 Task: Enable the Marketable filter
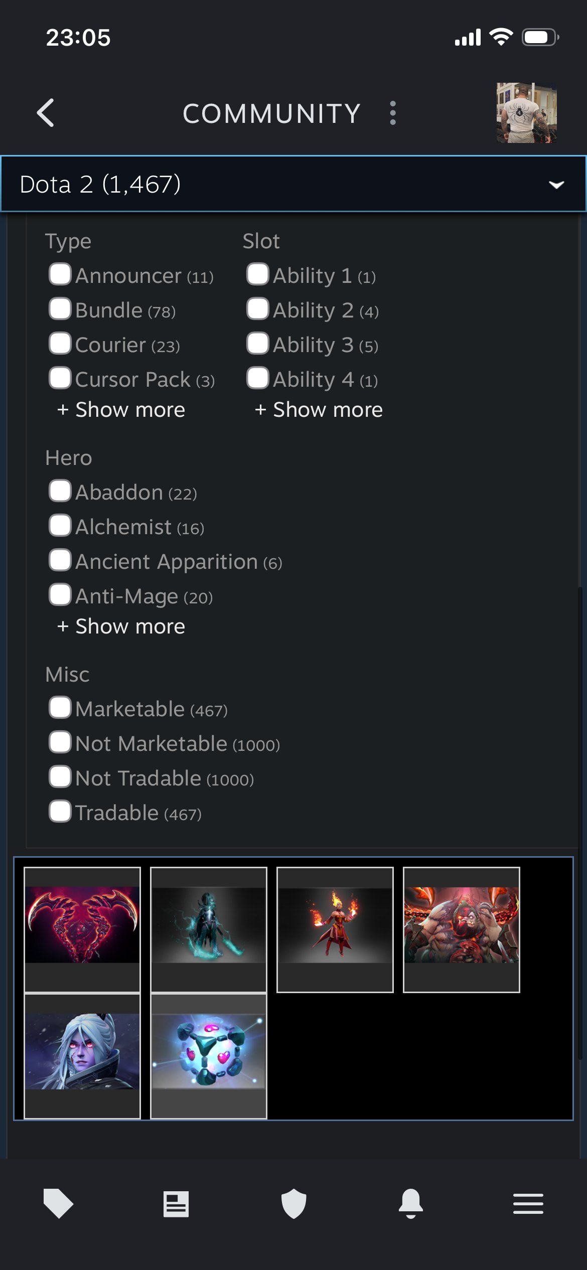[x=60, y=708]
